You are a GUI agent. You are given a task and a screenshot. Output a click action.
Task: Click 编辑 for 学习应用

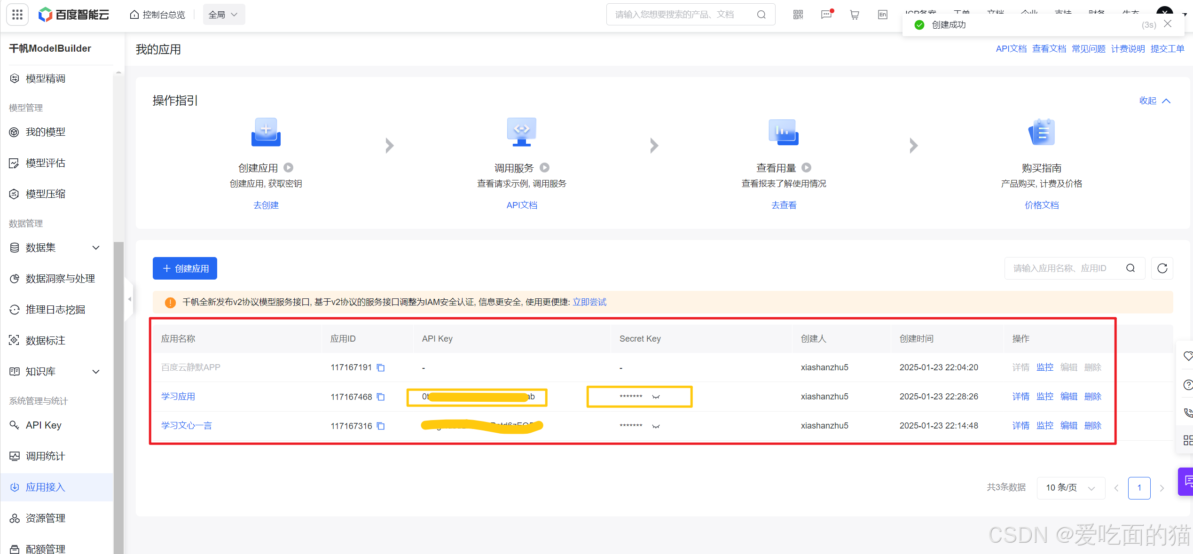point(1068,397)
